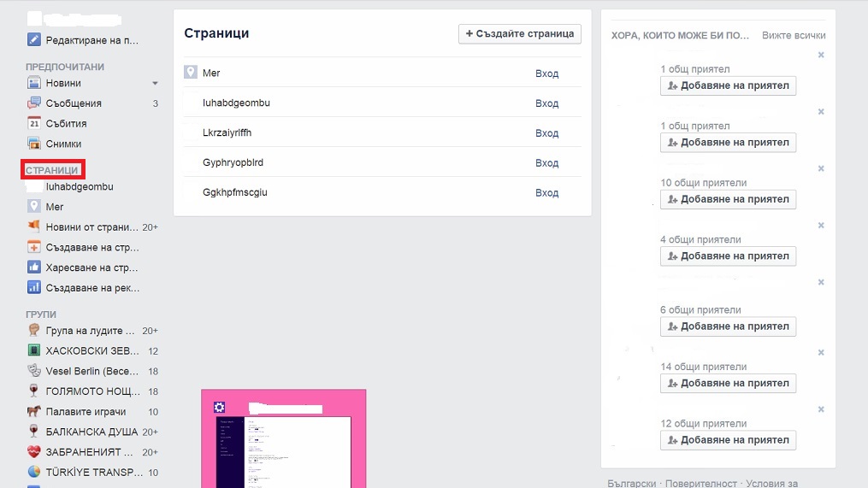Click the Харесване на страници thumbs-up icon
868x488 pixels.
point(34,268)
